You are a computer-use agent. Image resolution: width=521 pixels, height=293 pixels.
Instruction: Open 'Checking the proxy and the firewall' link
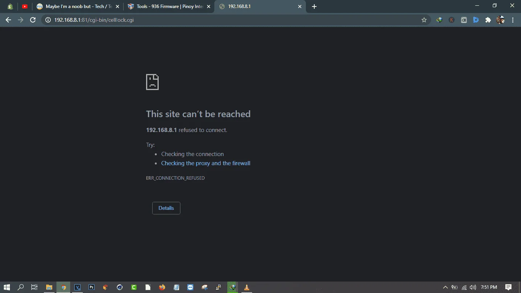206,163
